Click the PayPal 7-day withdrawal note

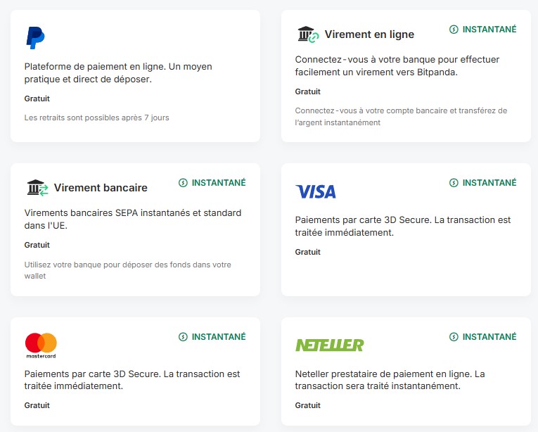[96, 117]
